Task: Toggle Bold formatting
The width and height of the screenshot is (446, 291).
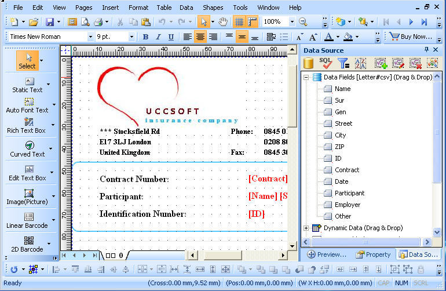Action: 145,37
